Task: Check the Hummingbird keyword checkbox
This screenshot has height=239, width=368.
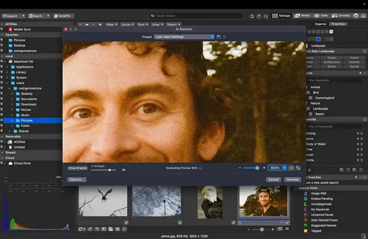Action: pos(311,98)
